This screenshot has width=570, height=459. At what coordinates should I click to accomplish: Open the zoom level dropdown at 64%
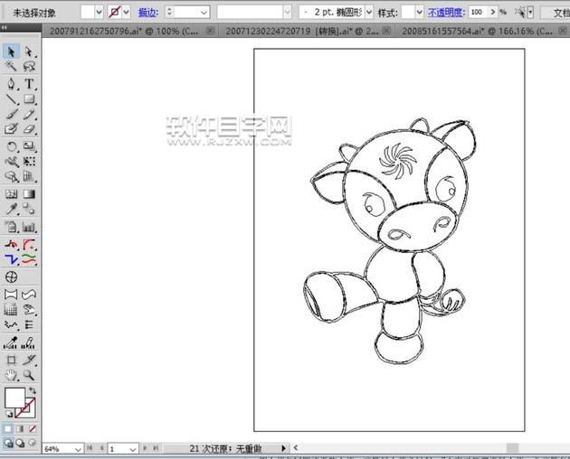pos(78,449)
